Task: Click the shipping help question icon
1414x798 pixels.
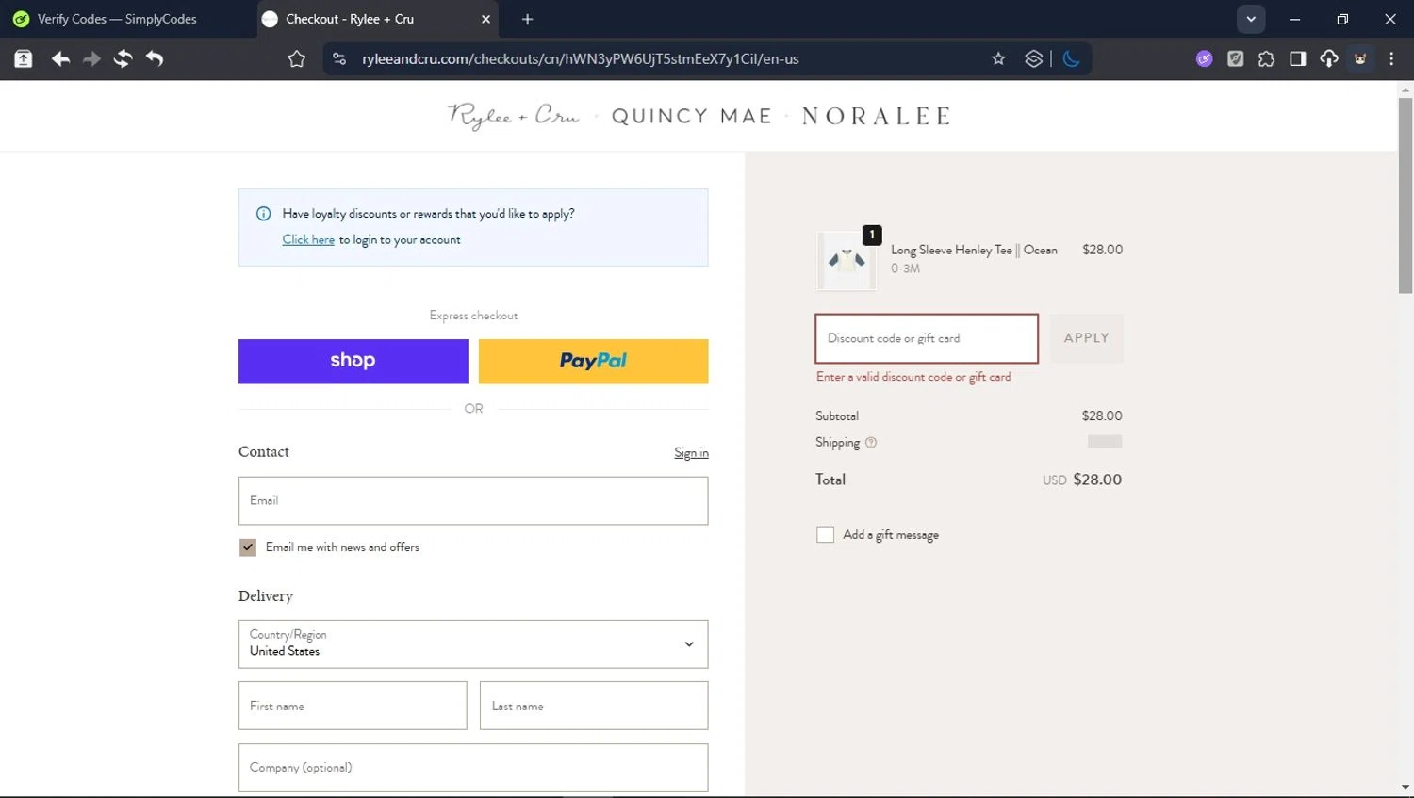Action: (x=871, y=443)
